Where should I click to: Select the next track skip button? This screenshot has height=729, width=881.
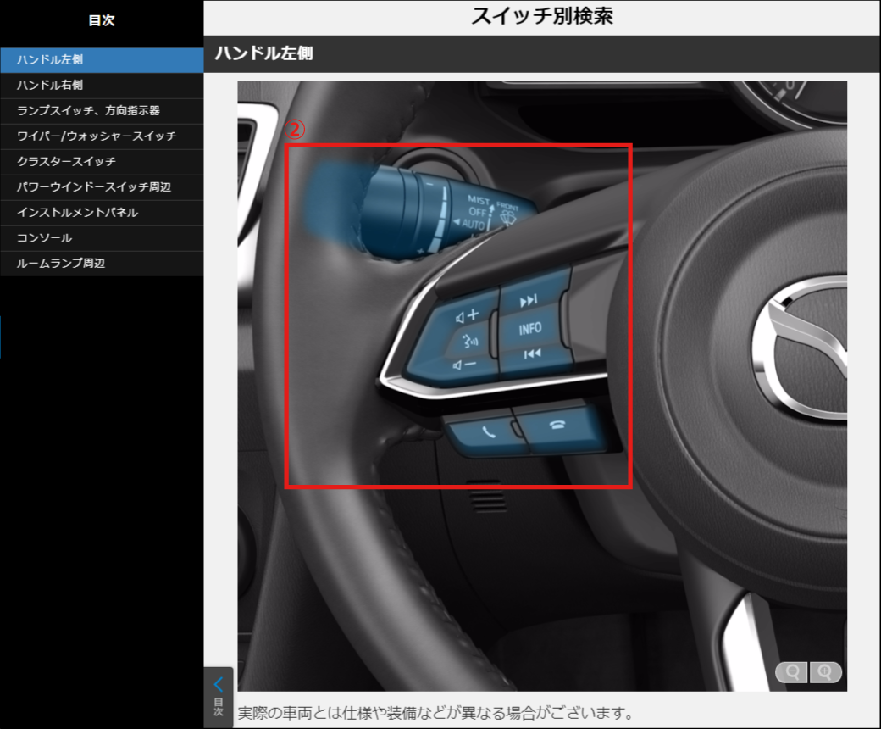(x=529, y=301)
